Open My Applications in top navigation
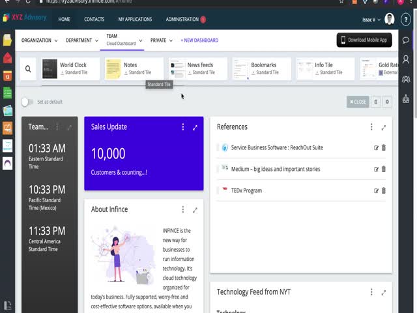The height and width of the screenshot is (313, 417). pos(135,20)
